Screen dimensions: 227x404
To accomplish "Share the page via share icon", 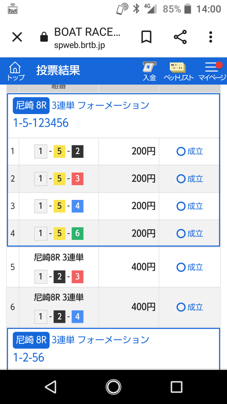I will [x=180, y=37].
